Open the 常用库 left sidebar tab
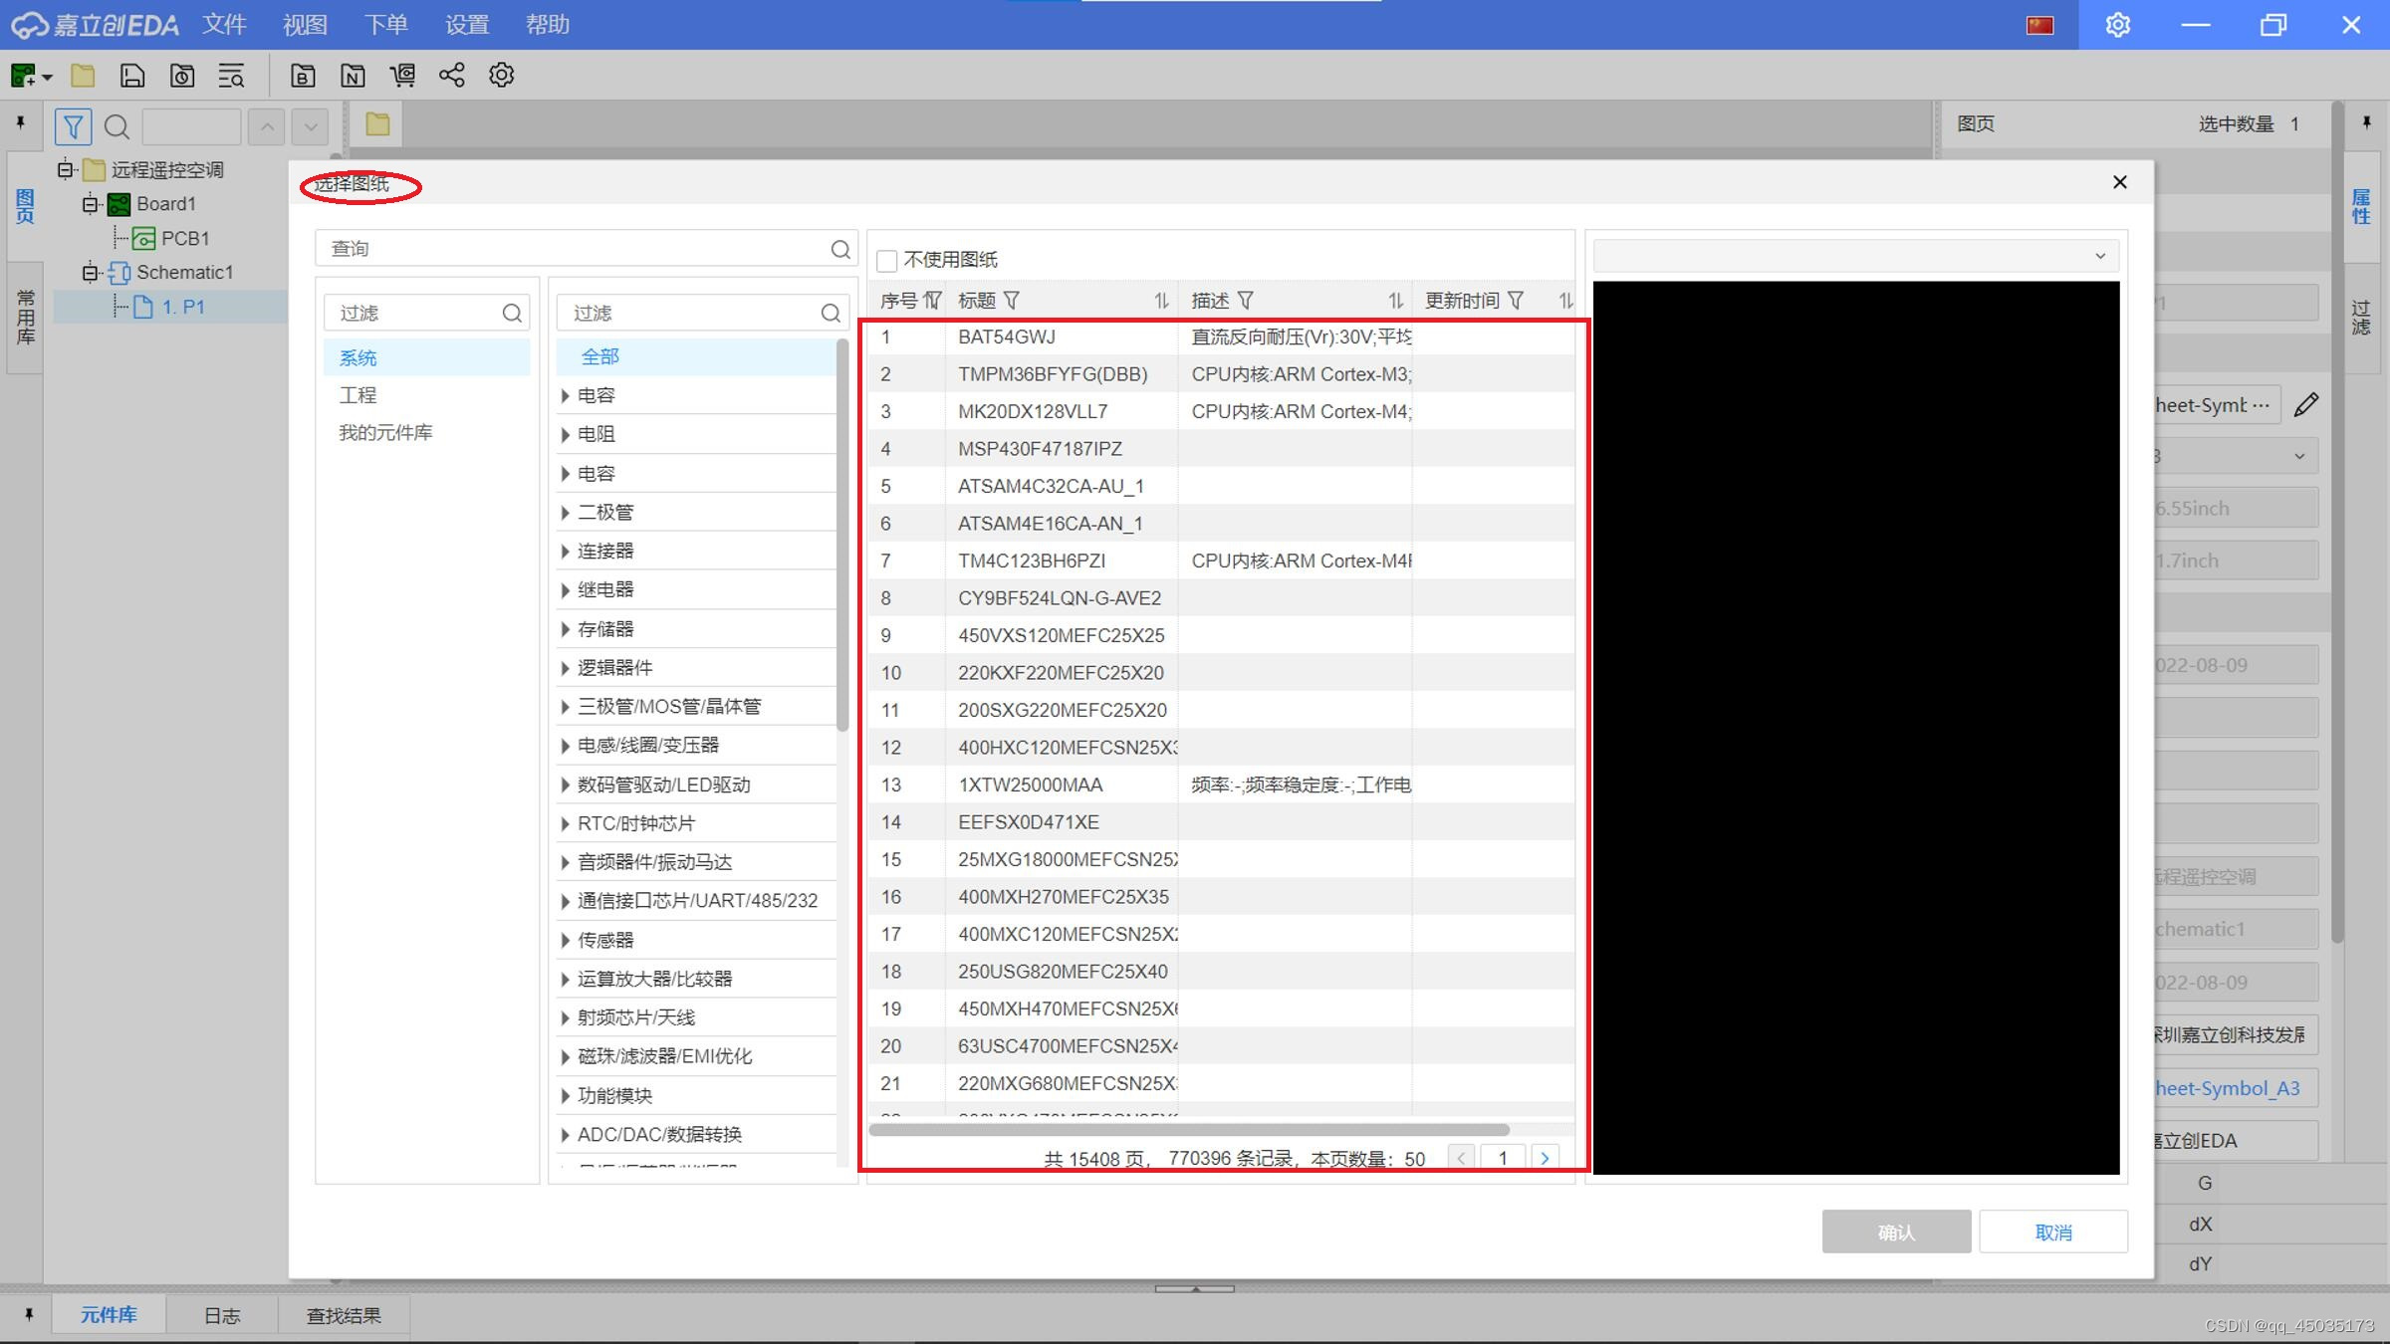This screenshot has height=1344, width=2390. [x=25, y=318]
